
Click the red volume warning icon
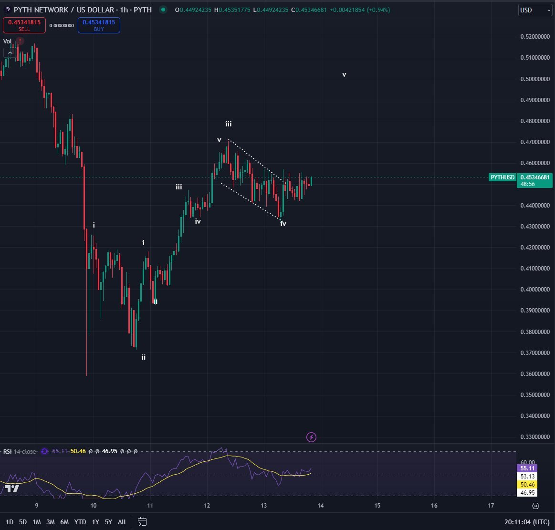pos(20,41)
